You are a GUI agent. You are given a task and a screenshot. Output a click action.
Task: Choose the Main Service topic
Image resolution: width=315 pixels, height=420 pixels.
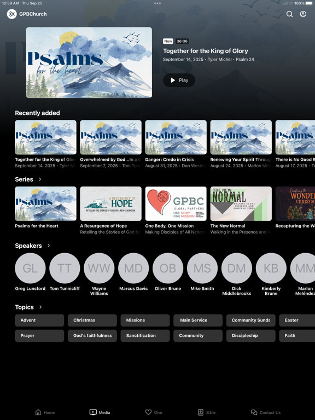point(198,320)
